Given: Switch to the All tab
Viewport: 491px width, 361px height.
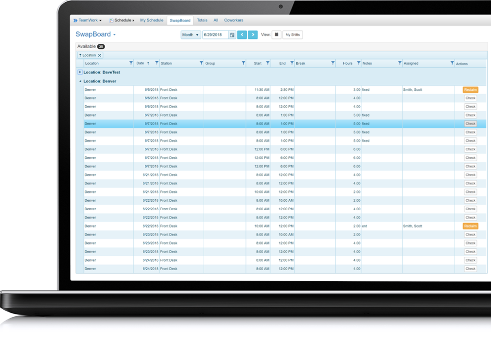Looking at the screenshot, I should click(216, 20).
